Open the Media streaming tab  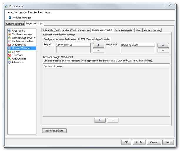point(152,30)
